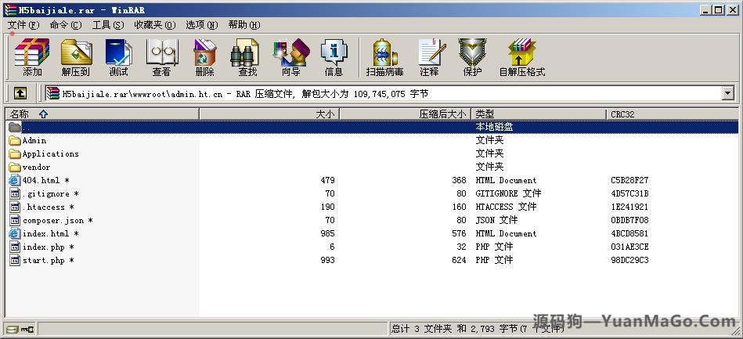
Task: Select the .gitignore file name
Action: pos(51,193)
